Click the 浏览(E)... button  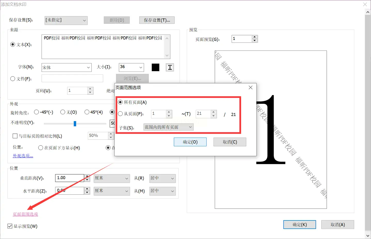(132, 78)
